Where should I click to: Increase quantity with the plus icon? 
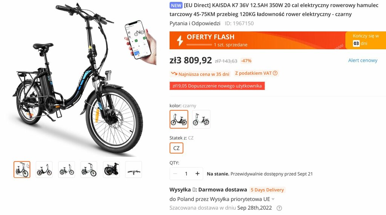[x=198, y=174]
